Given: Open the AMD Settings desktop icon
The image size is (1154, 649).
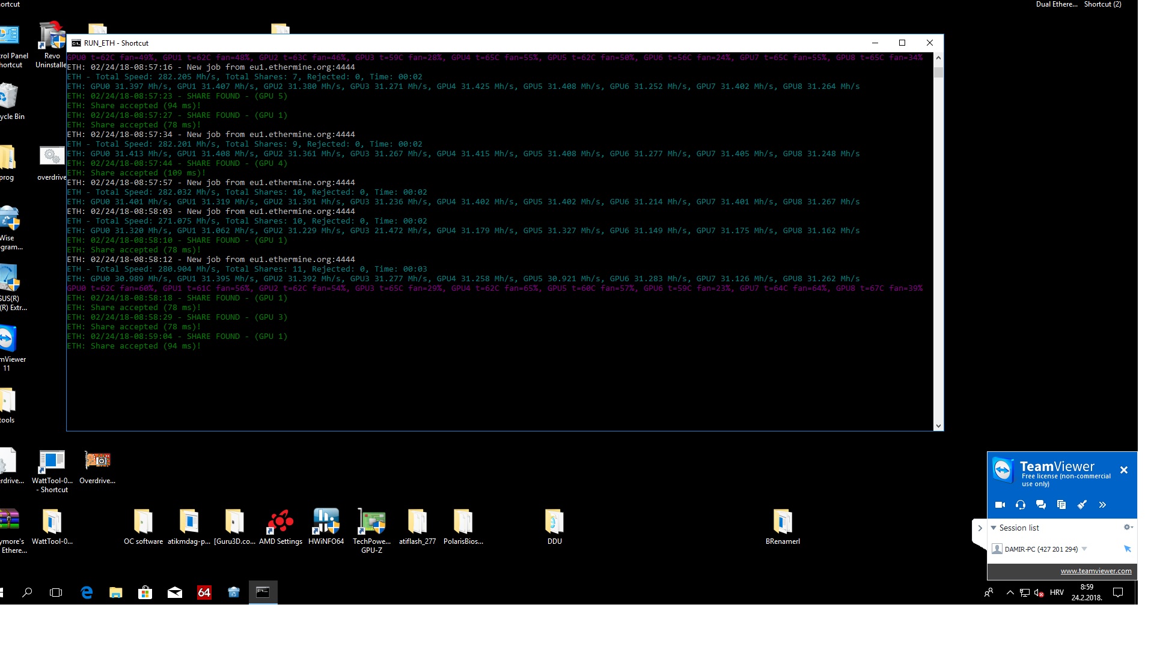Looking at the screenshot, I should pyautogui.click(x=280, y=522).
